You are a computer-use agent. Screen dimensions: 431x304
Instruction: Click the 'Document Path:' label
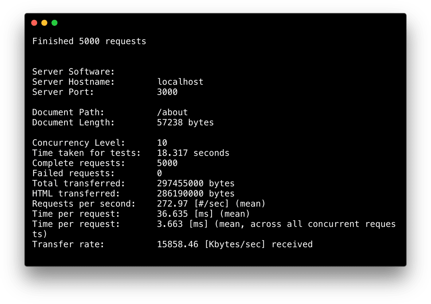point(68,112)
